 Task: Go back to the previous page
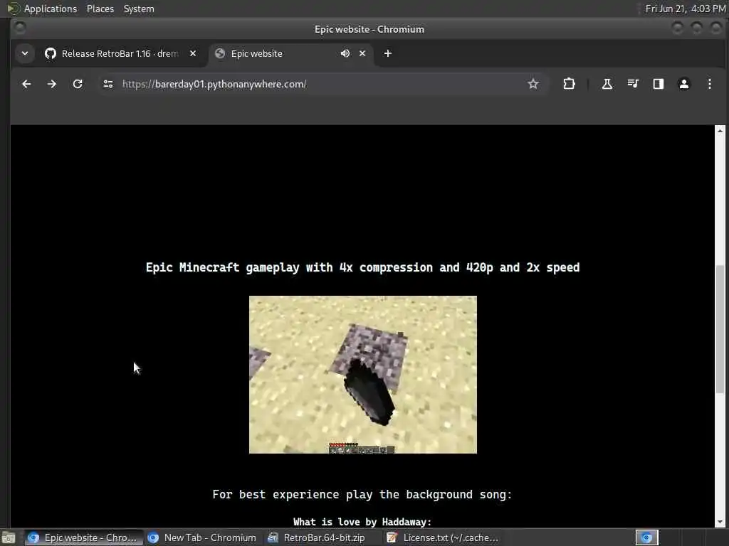coord(26,84)
